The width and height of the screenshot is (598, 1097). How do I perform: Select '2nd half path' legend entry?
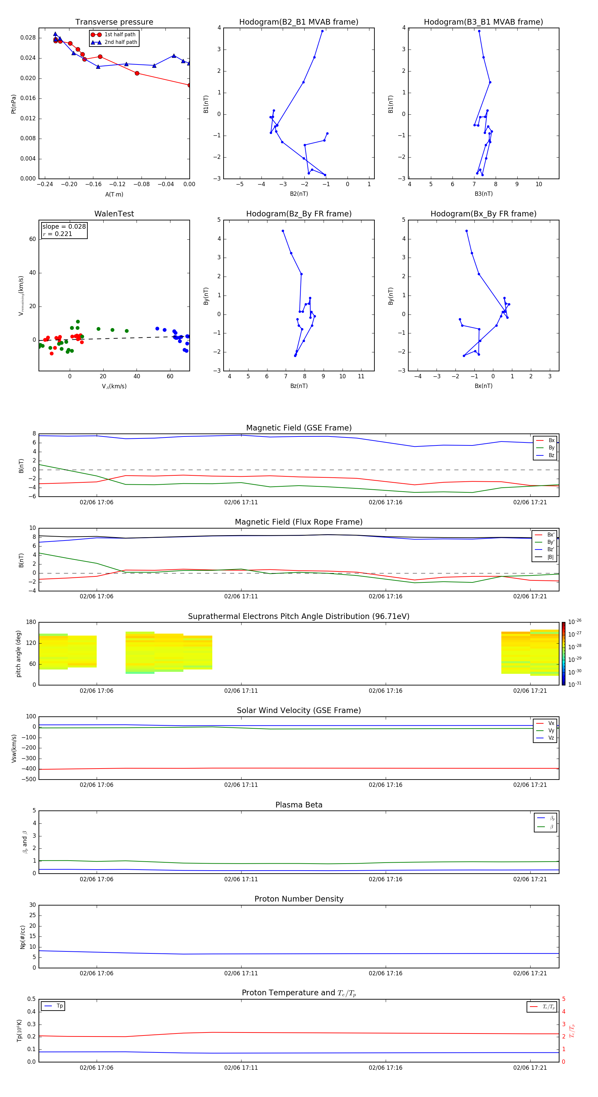115,42
